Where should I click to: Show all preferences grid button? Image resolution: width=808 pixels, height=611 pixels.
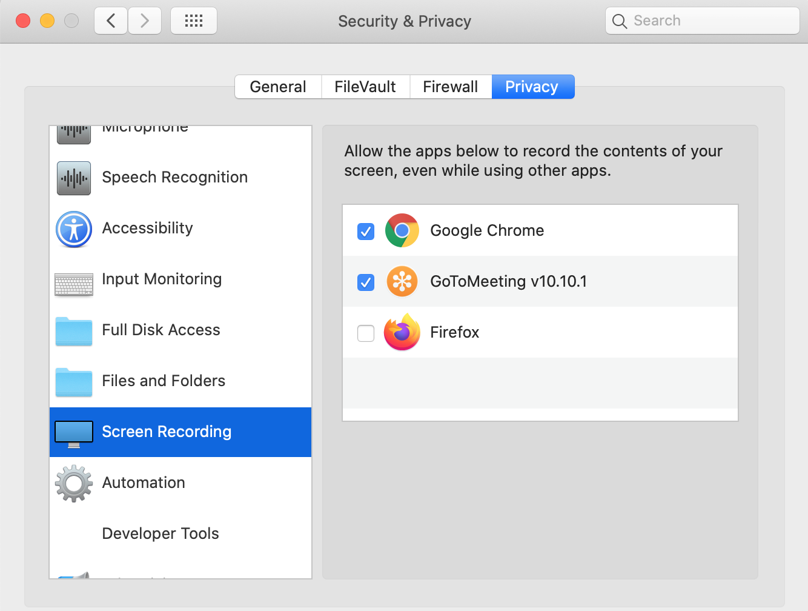pos(194,21)
